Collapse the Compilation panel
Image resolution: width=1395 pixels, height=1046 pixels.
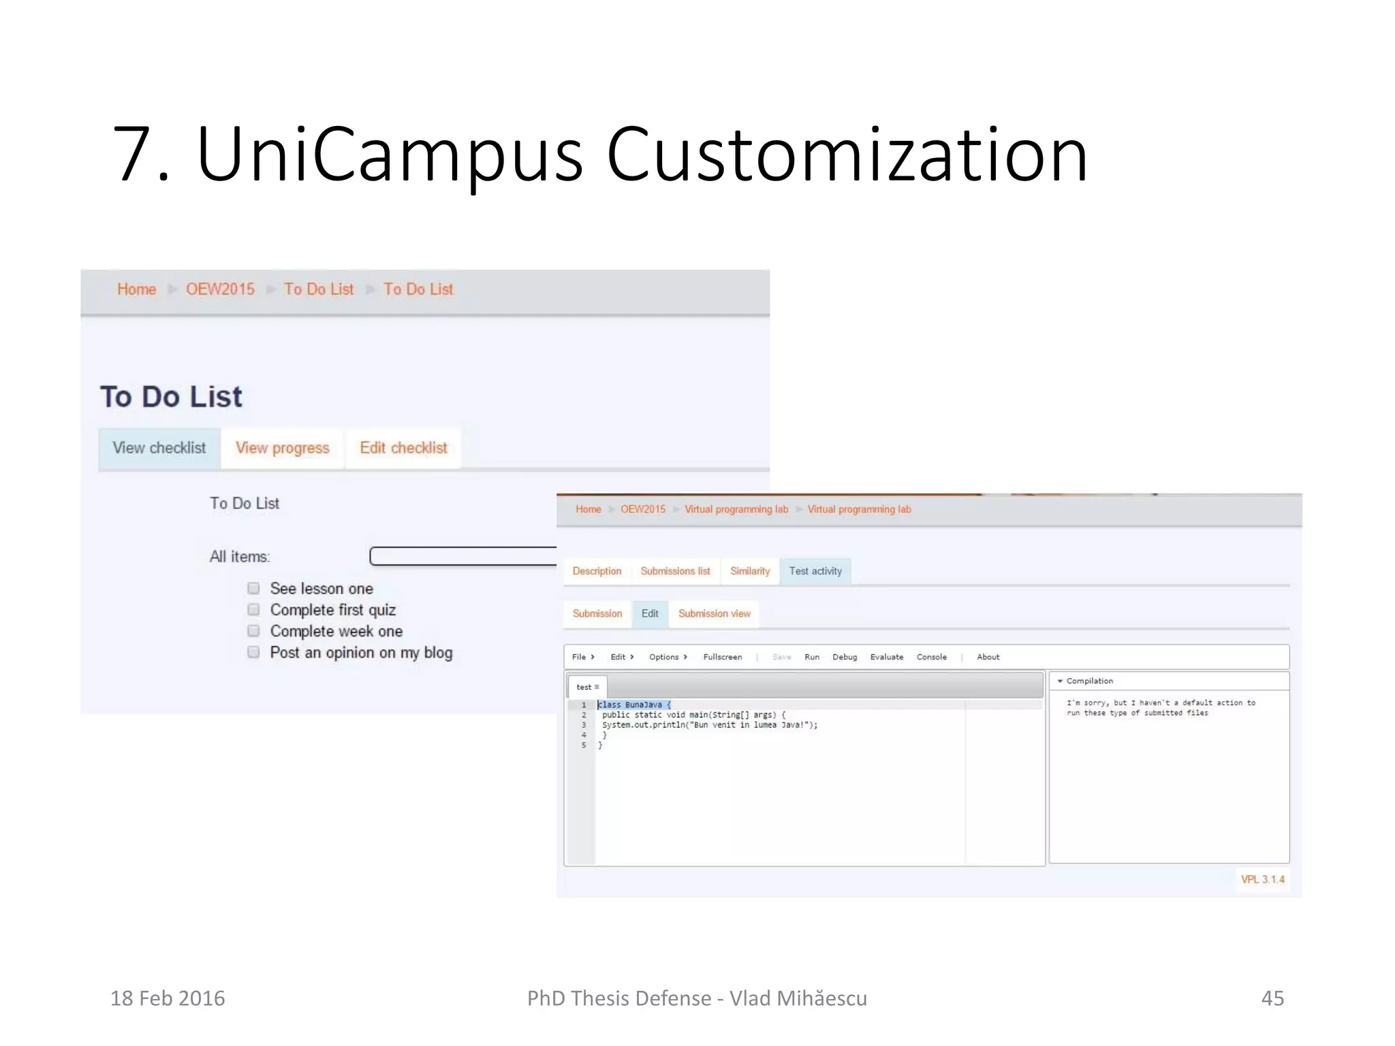point(1060,681)
